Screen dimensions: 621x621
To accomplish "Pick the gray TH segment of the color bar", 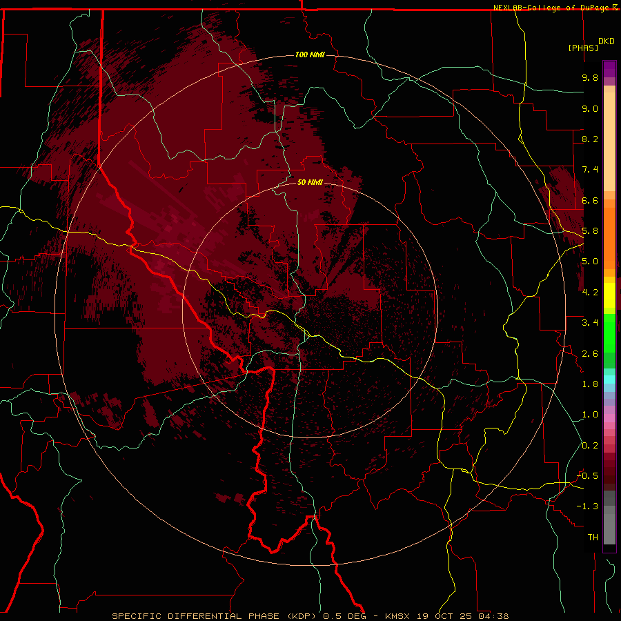I will tap(609, 529).
